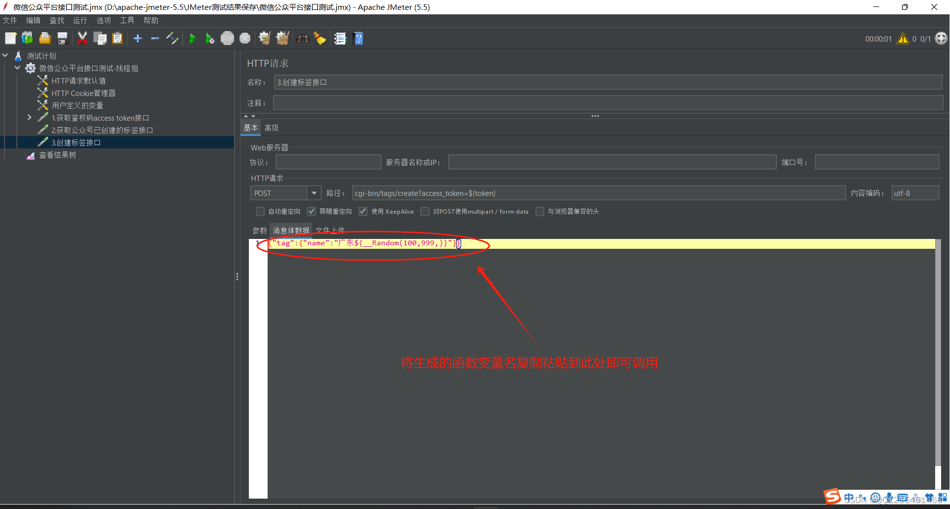The height and width of the screenshot is (509, 950).
Task: Open the 编辑 menu
Action: (33, 20)
